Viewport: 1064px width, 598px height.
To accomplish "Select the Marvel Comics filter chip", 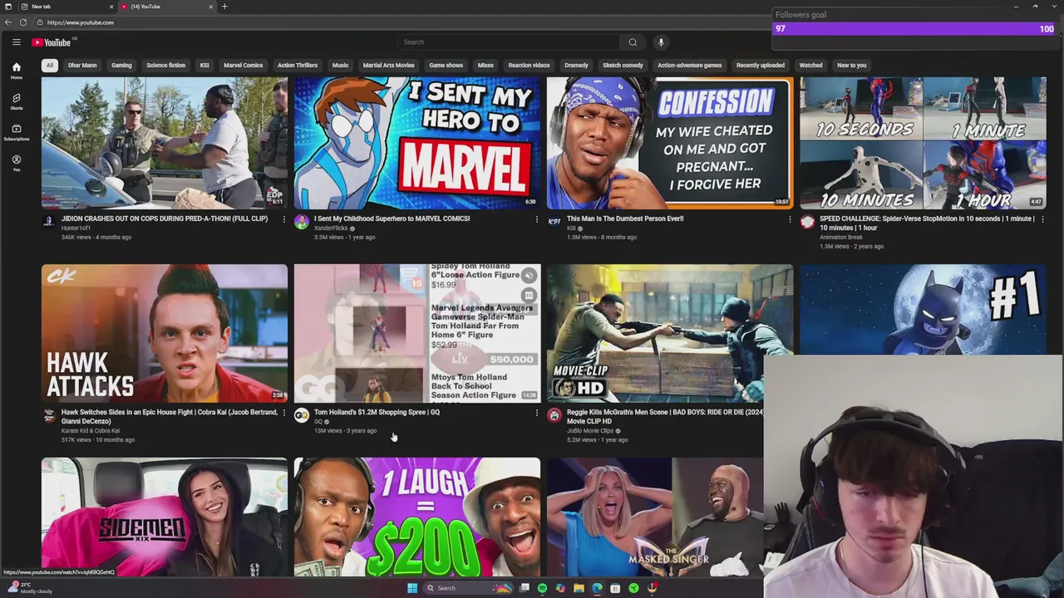I will 243,66.
